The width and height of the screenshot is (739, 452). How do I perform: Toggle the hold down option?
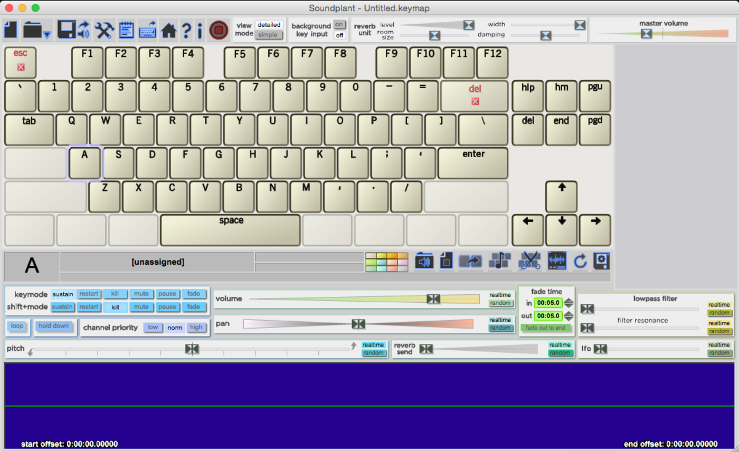[x=54, y=327]
